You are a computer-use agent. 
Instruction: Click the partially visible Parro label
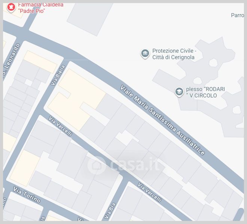click(x=237, y=15)
